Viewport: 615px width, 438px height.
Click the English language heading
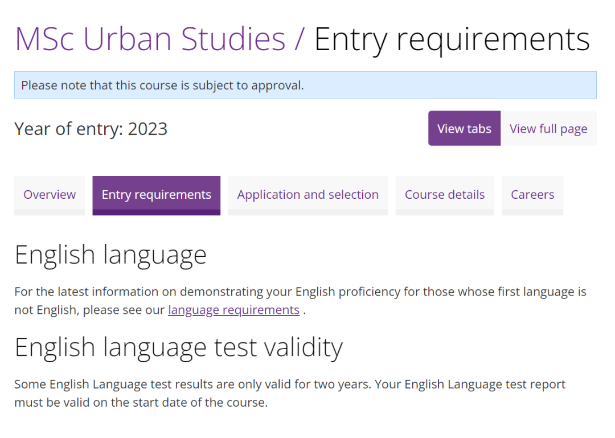pos(110,255)
